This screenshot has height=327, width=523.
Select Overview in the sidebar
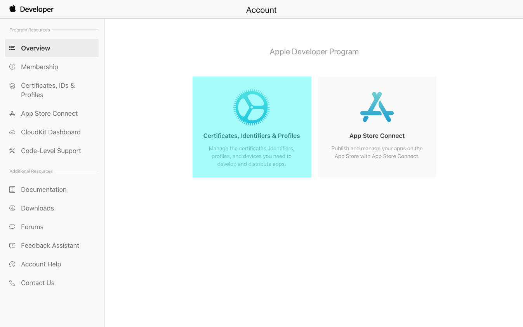(x=36, y=48)
